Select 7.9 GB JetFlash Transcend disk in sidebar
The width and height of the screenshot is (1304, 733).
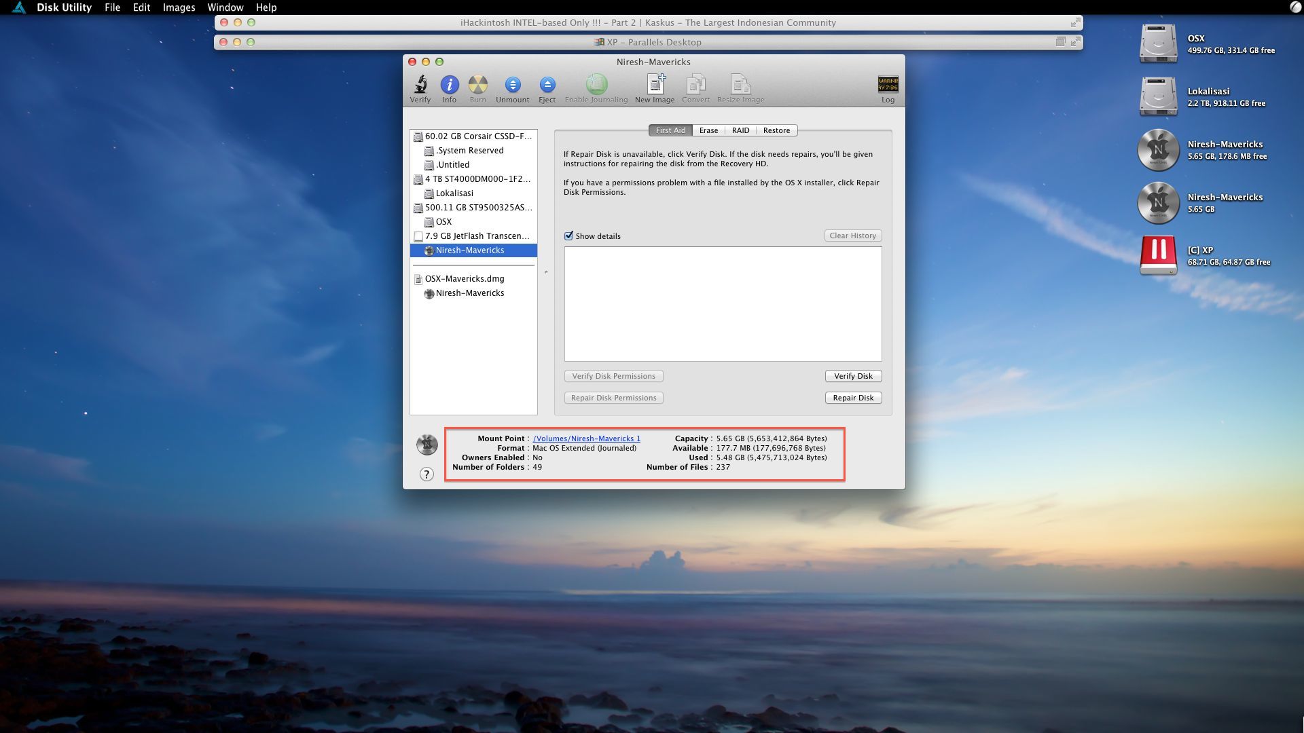(x=473, y=236)
